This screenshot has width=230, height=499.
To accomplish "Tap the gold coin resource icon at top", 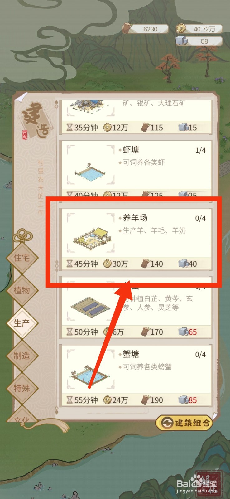I will [x=181, y=29].
